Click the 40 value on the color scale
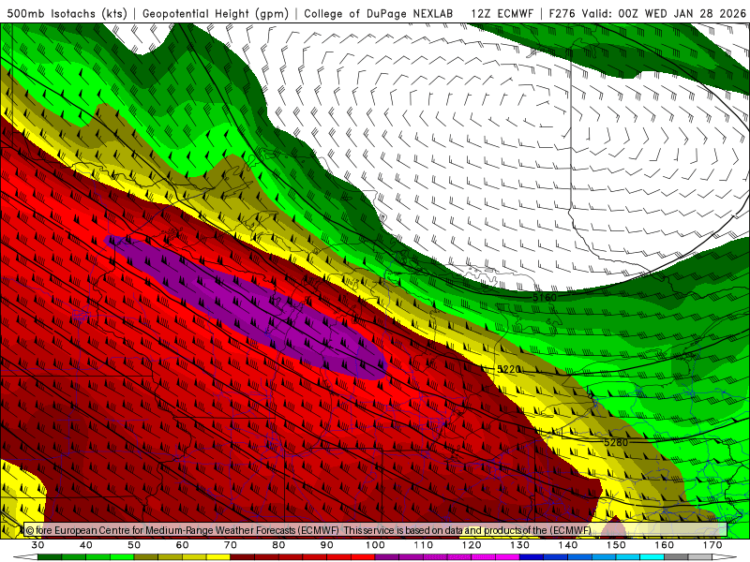Screen dimensions: 750x562 tap(86, 545)
